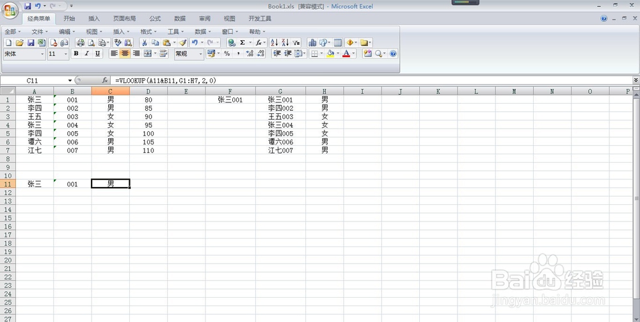Click the Office round button

[x=10, y=10]
